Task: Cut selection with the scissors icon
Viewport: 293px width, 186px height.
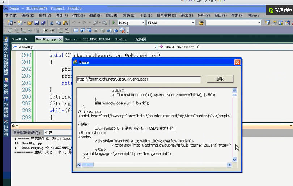Action: (52, 23)
